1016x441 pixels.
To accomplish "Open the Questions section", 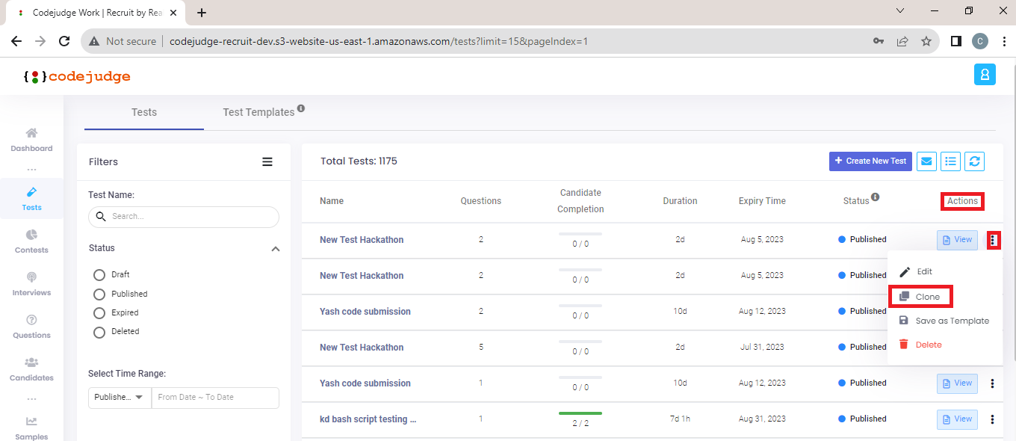I will (x=31, y=327).
